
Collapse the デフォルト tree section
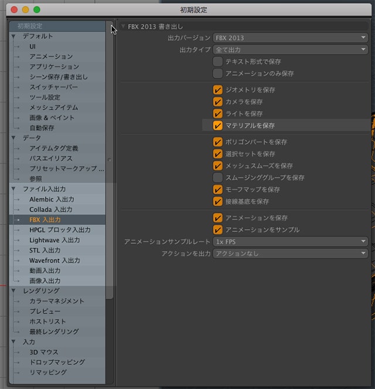coord(13,36)
